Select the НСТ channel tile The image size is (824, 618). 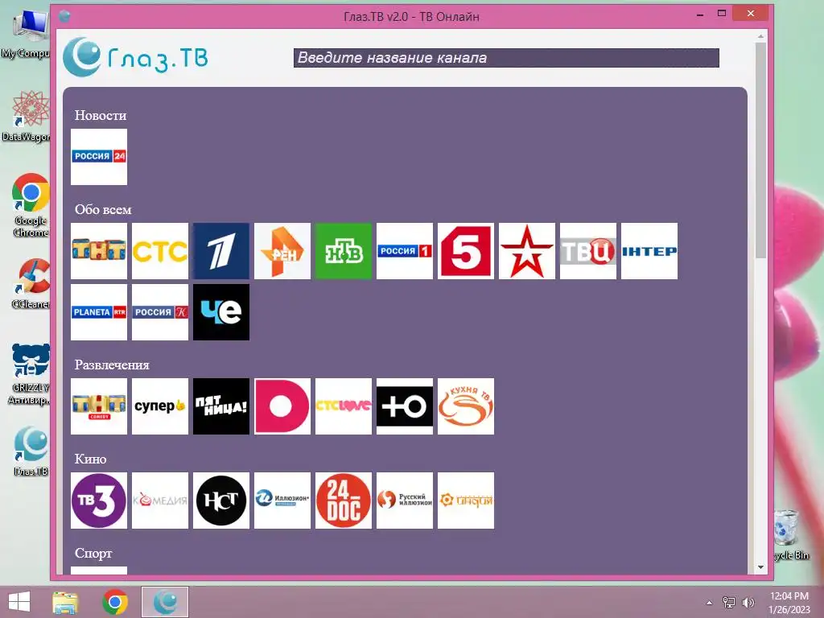[221, 501]
